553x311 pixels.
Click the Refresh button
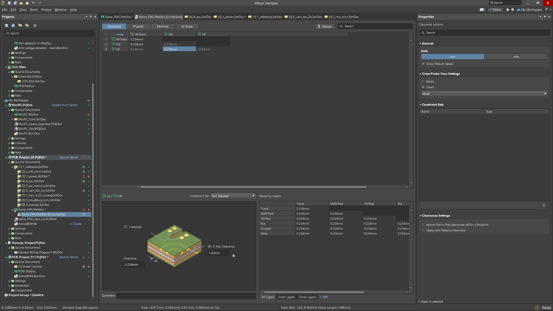[325, 26]
